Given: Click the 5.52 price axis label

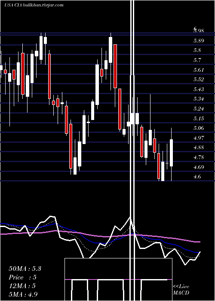Looking at the screenshot, I should coord(199,80).
